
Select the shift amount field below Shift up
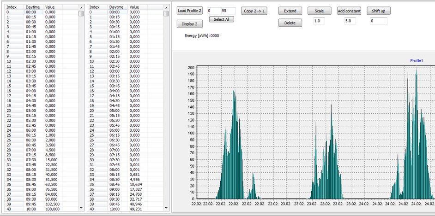(378, 21)
